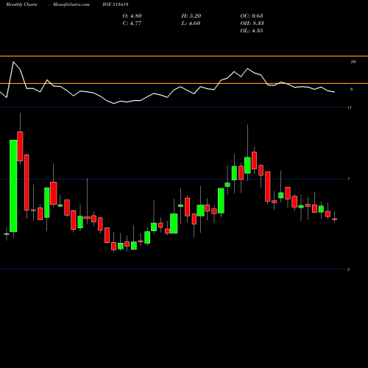This screenshot has width=368, height=368.
Task: Select the low value 'L: 4.60'
Action: pos(191,24)
